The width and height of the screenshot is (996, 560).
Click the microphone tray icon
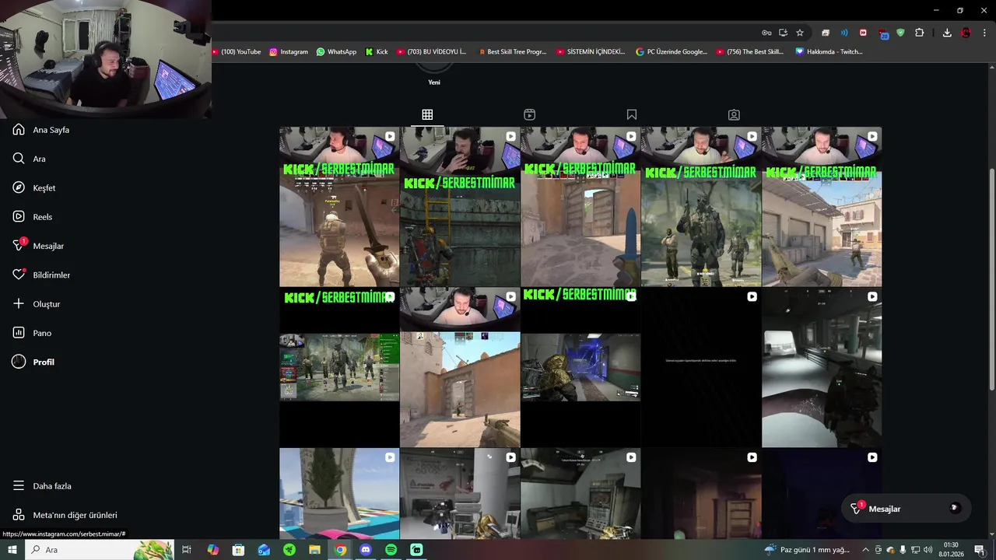903,550
